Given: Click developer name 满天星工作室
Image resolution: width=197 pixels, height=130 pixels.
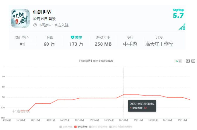Looking at the screenshot, I should [159, 44].
